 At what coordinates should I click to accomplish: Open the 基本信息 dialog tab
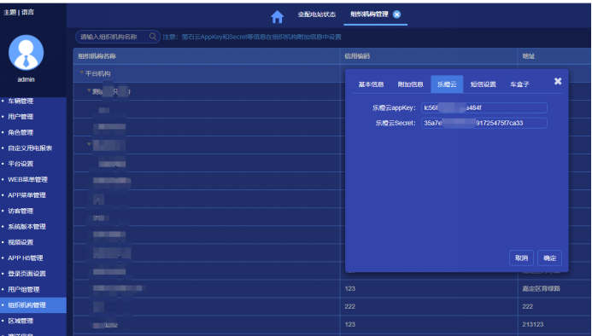pyautogui.click(x=371, y=84)
